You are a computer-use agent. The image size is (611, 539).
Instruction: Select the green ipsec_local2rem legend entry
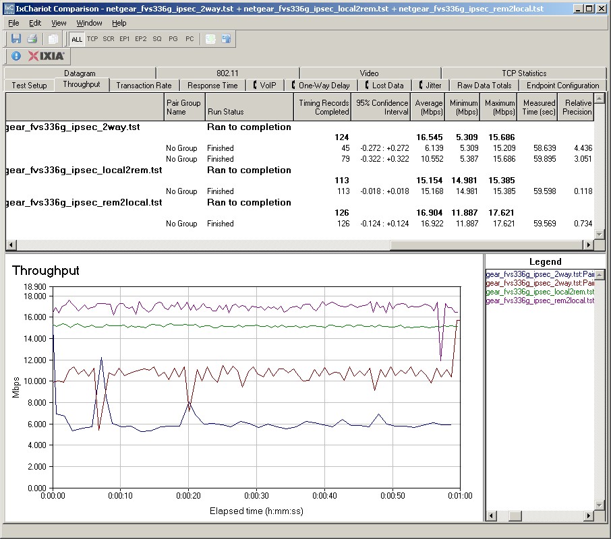pyautogui.click(x=540, y=292)
